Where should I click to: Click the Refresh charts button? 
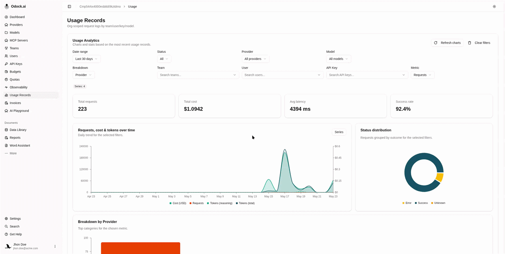[x=447, y=43]
